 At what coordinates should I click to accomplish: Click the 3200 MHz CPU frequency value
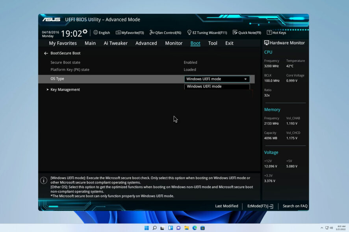pos(271,66)
